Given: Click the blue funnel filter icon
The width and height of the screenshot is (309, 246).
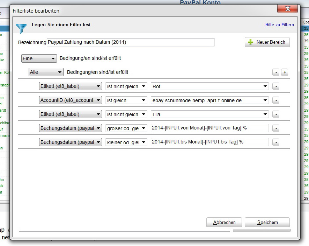Looking at the screenshot, I should (21, 28).
